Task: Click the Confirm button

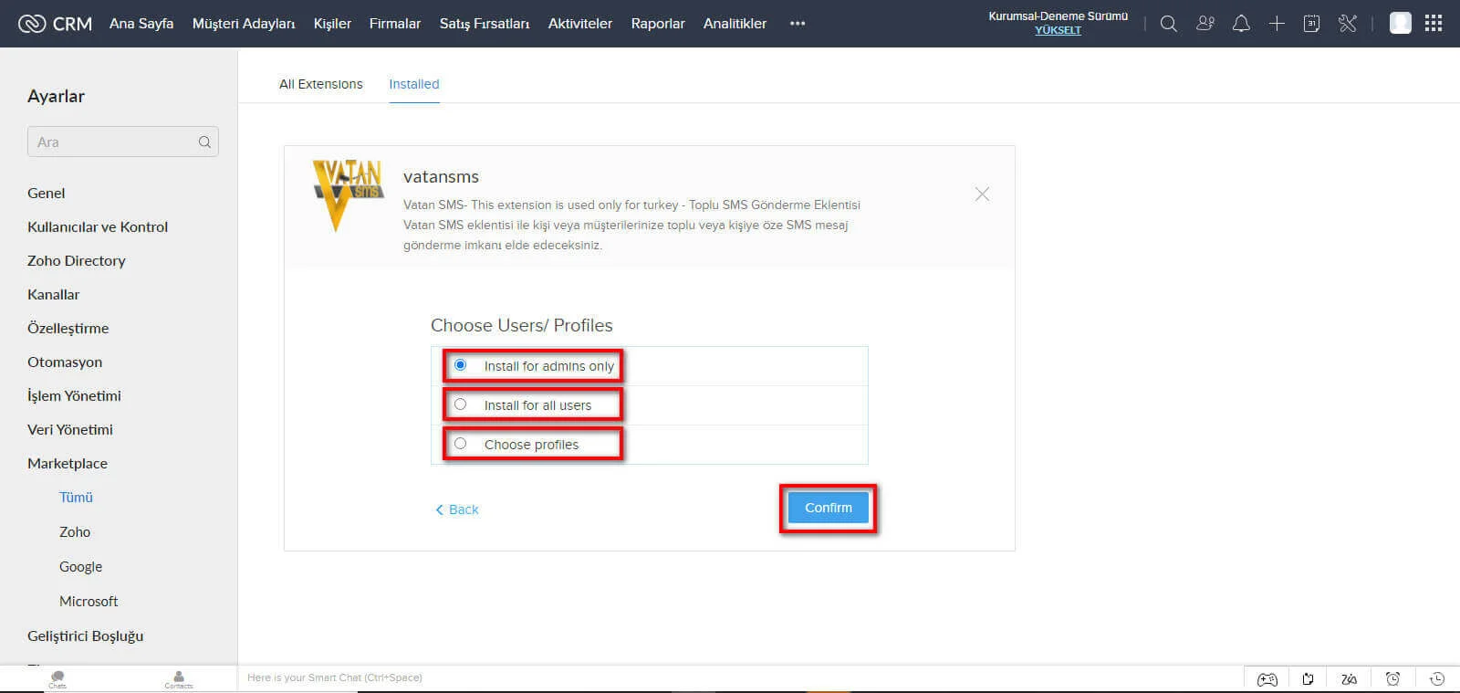Action: coord(829,508)
